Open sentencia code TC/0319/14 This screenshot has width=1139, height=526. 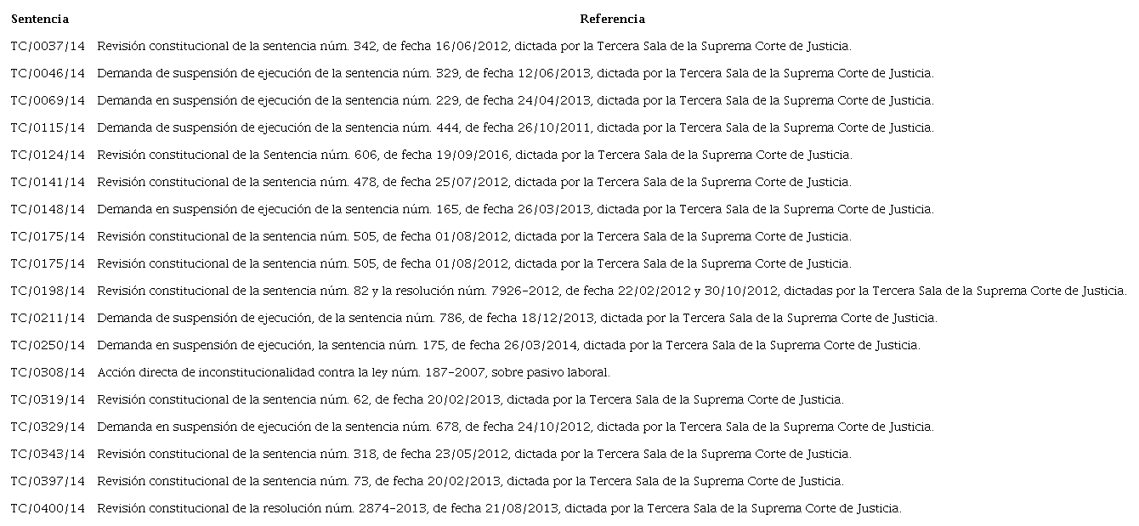pyautogui.click(x=48, y=399)
